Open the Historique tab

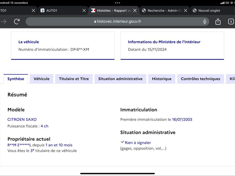pos(162,79)
